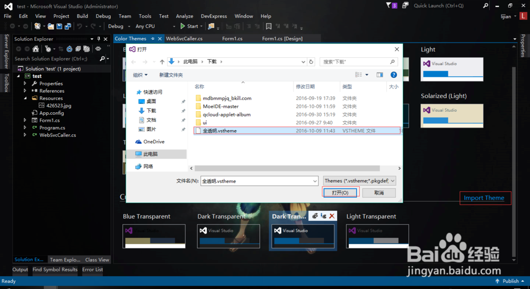Click the Open File toolbar icon
Image resolution: width=530 pixels, height=289 pixels.
[51, 26]
